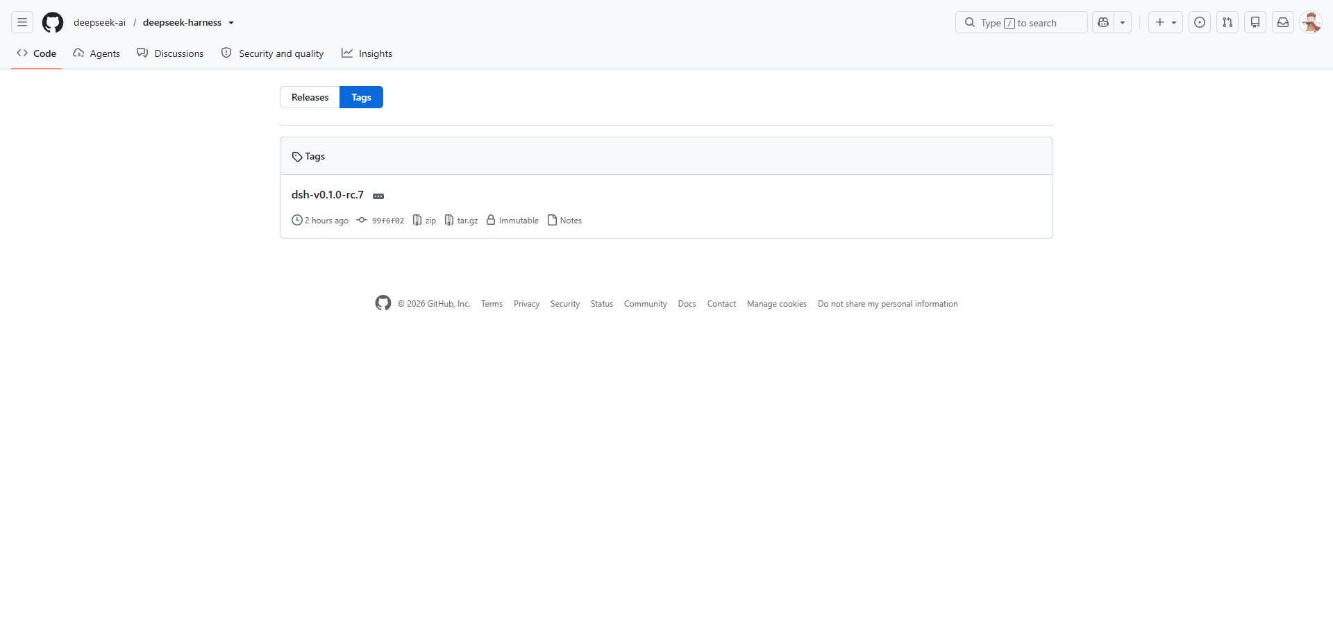Open the deepseek-harness repository link

[182, 22]
